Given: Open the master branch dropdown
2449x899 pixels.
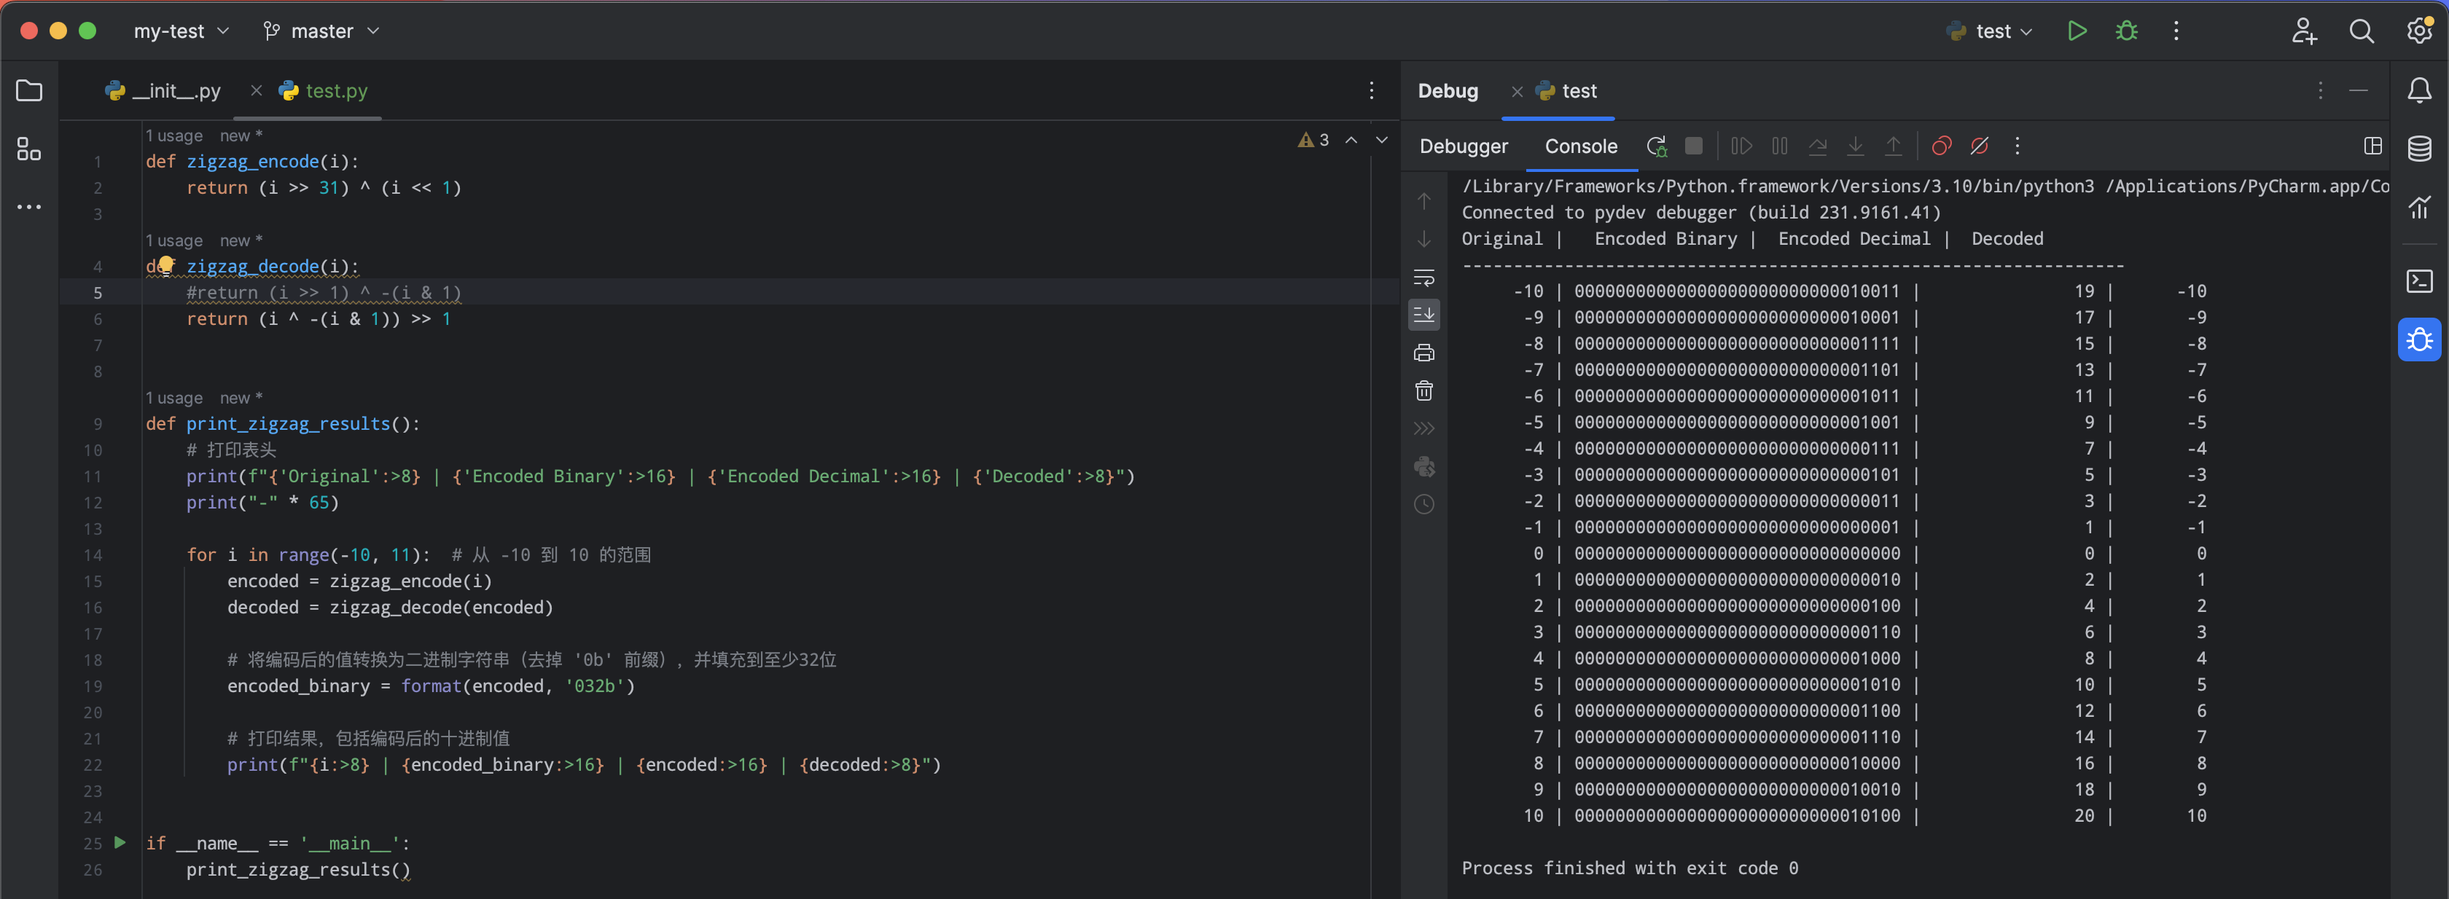Looking at the screenshot, I should tap(321, 31).
